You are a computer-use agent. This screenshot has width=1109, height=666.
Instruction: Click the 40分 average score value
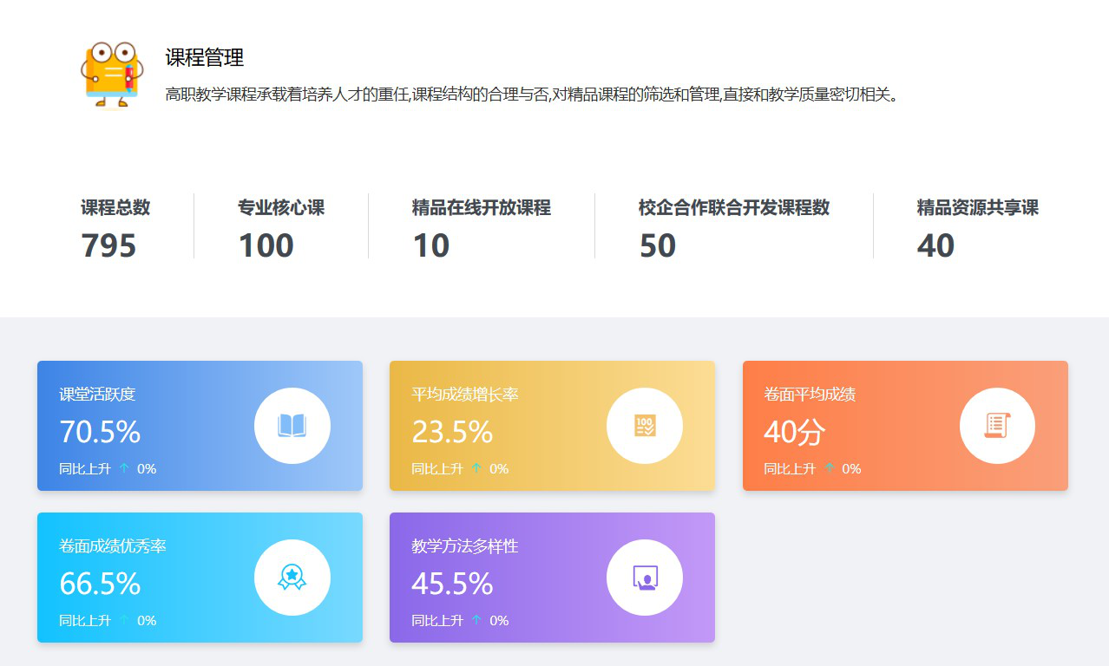(x=794, y=432)
